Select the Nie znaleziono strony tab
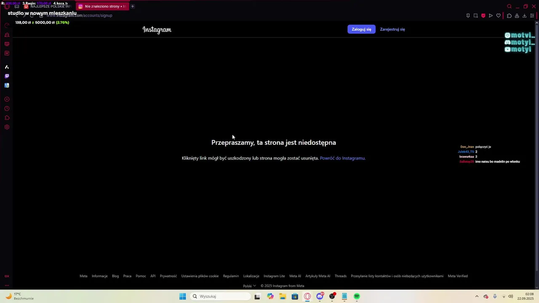This screenshot has height=303, width=539. [x=102, y=6]
